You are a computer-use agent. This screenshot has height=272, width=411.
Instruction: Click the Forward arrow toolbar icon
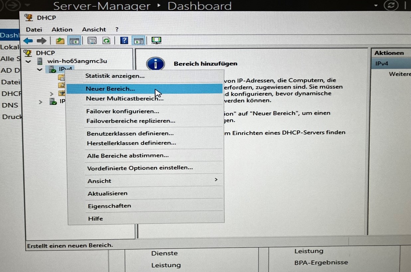click(x=41, y=41)
